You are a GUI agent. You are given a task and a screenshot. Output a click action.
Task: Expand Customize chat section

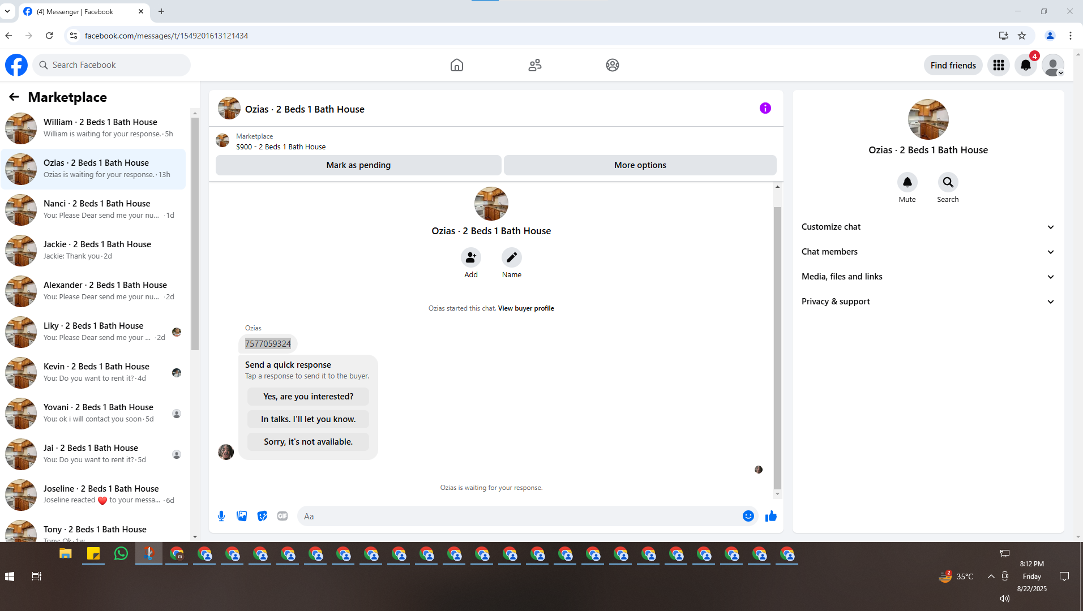click(x=928, y=227)
